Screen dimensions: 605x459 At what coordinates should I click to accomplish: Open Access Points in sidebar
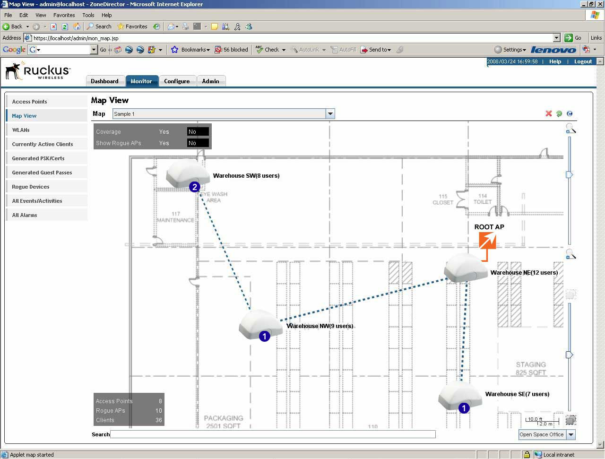(46, 102)
